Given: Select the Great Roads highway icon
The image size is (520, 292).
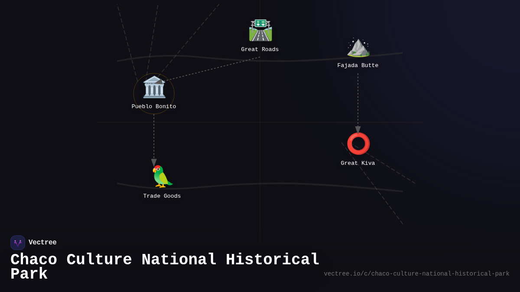Looking at the screenshot, I should (260, 30).
